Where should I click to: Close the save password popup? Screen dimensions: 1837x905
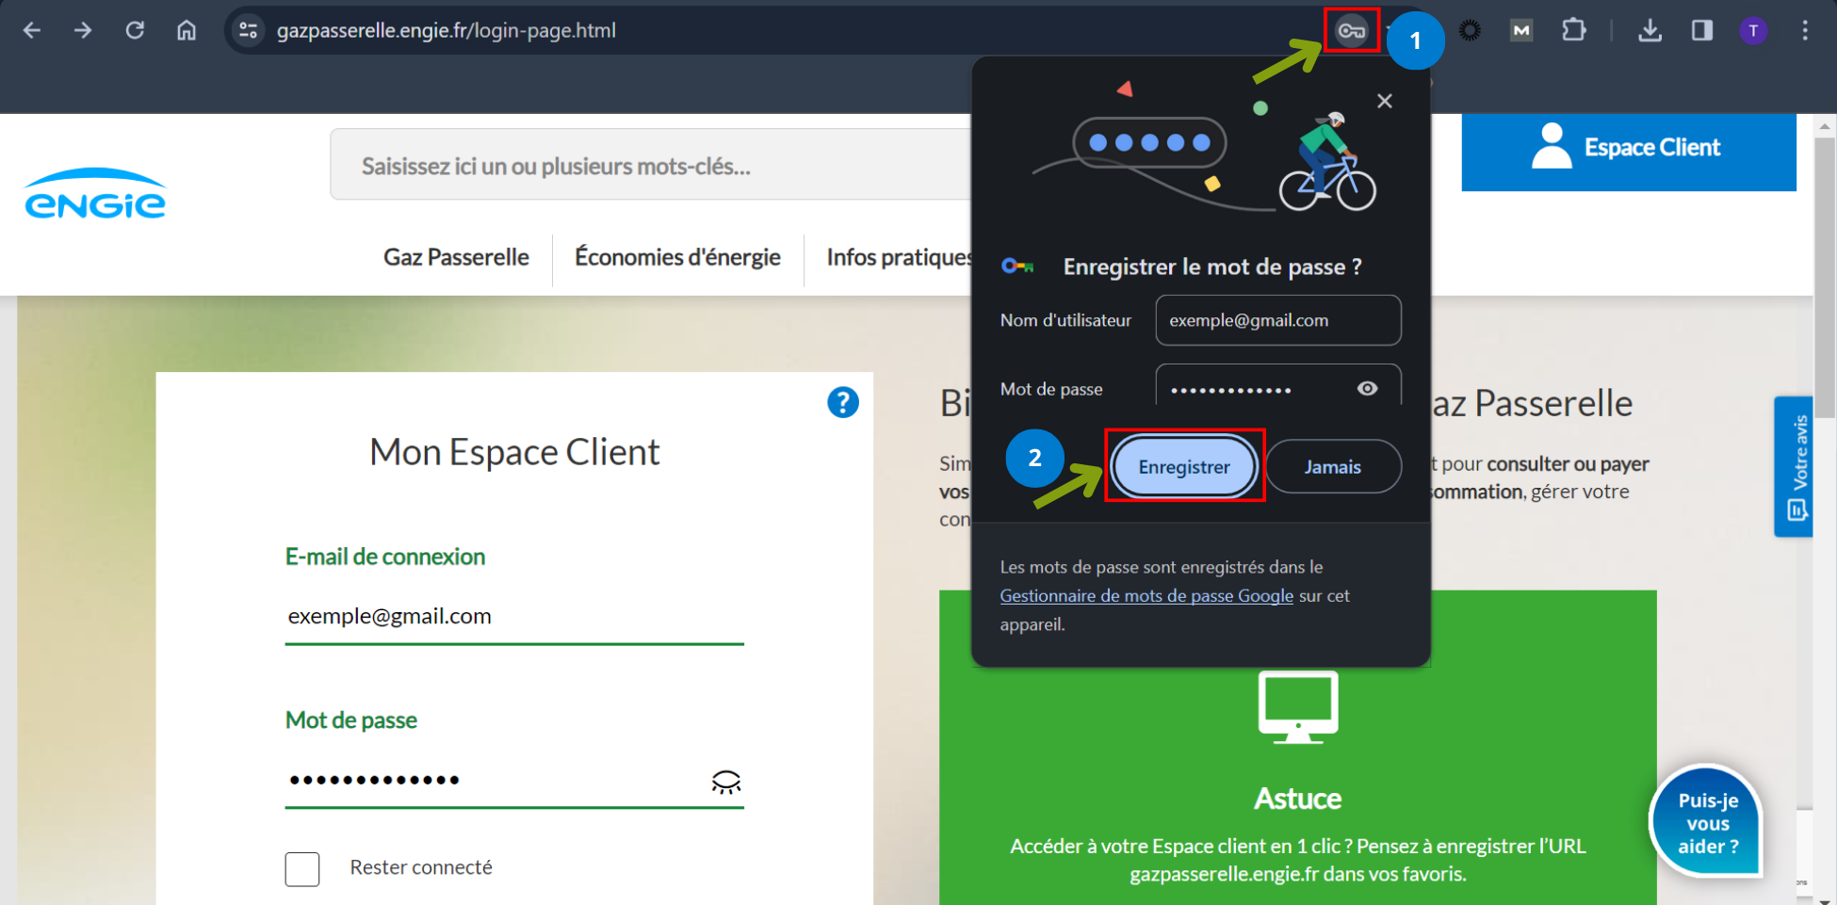(1384, 101)
